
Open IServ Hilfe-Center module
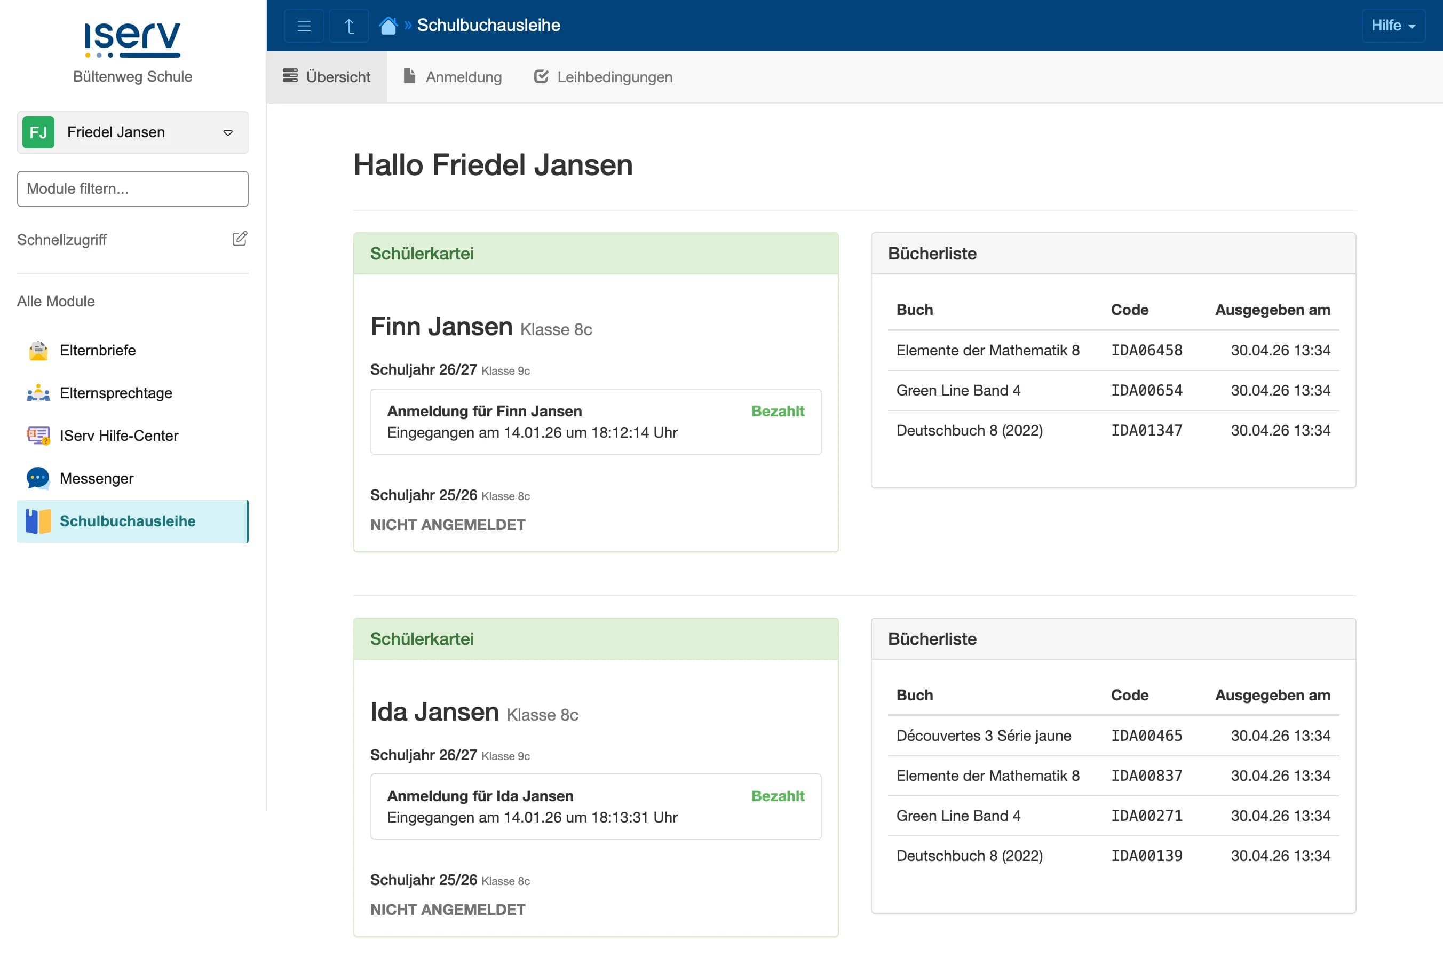pyautogui.click(x=133, y=436)
